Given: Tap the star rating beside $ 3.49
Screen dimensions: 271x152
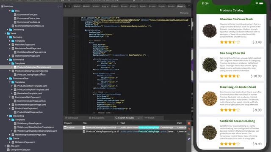Looking at the screenshot, I should pyautogui.click(x=230, y=42).
